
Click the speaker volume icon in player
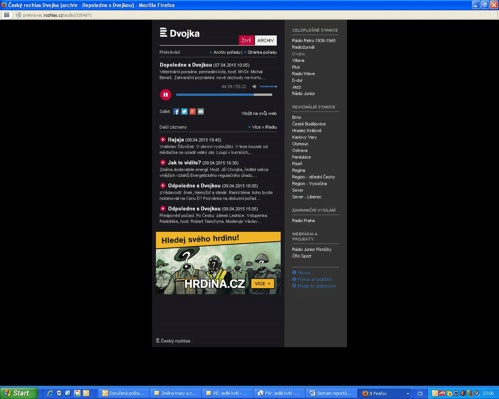tap(255, 87)
